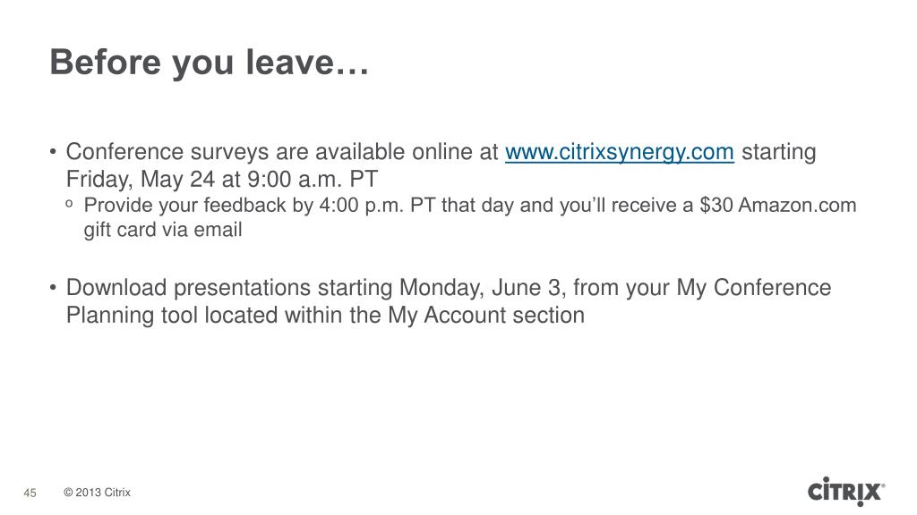Viewport: 917px width, 515px height.
Task: Click the second bullet dot before Download presentations
Action: tap(53, 288)
